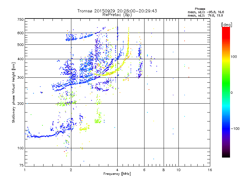247x185 pixels.
Task: Click the '75' y-axis tick label
Action: [x=22, y=165]
